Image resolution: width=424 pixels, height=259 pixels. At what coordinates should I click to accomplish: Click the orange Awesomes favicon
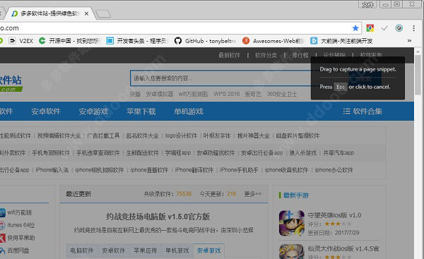pos(246,41)
